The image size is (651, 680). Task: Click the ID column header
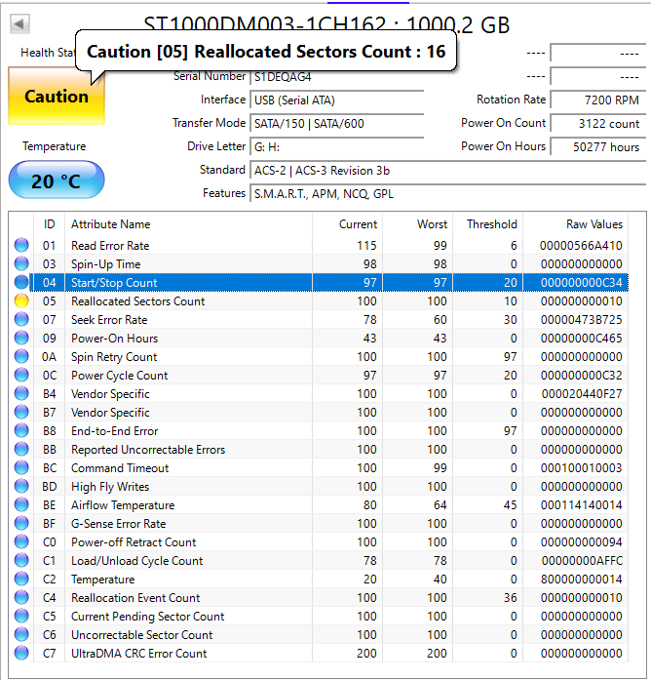pyautogui.click(x=49, y=224)
